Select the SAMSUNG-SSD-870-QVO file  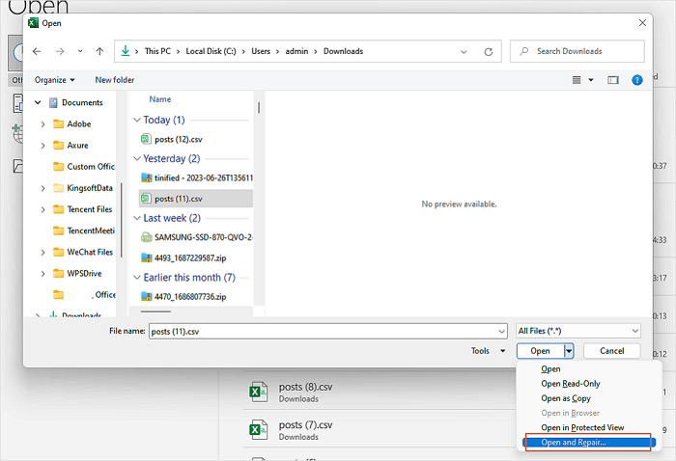(197, 237)
